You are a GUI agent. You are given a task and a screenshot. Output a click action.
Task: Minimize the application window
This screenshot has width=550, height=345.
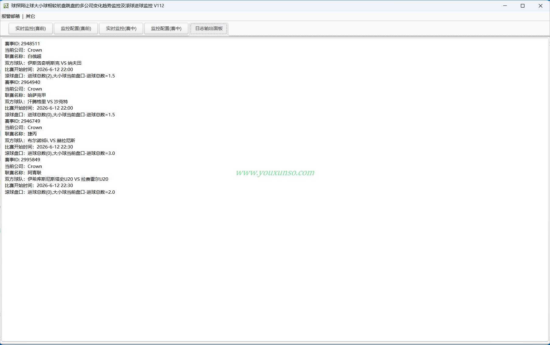click(x=505, y=6)
